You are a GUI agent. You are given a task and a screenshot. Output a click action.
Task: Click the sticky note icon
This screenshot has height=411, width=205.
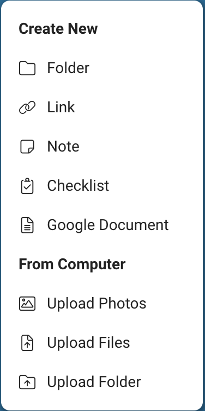coord(27,147)
